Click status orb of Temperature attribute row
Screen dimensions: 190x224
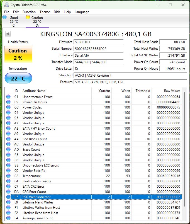(8, 176)
